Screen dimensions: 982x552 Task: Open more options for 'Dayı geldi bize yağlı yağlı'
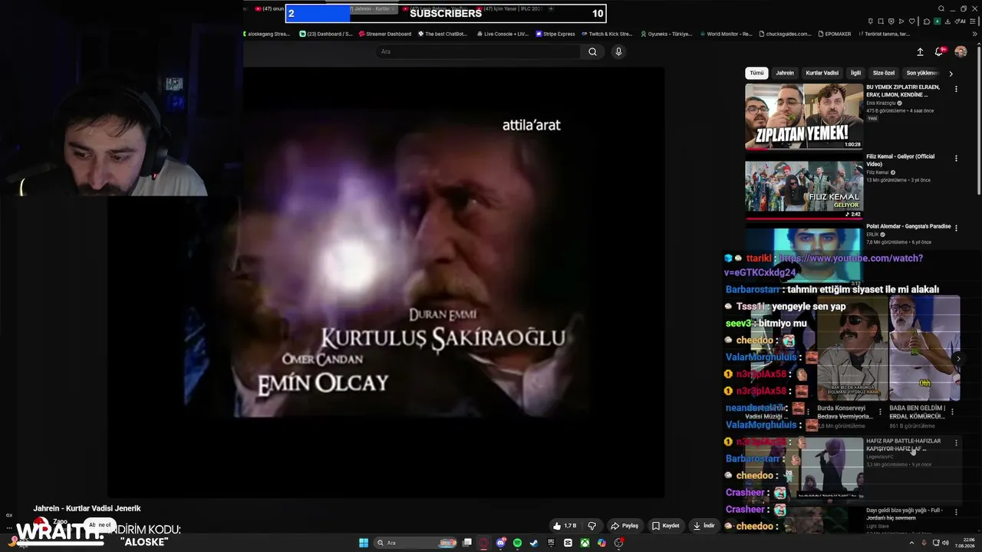(x=956, y=512)
